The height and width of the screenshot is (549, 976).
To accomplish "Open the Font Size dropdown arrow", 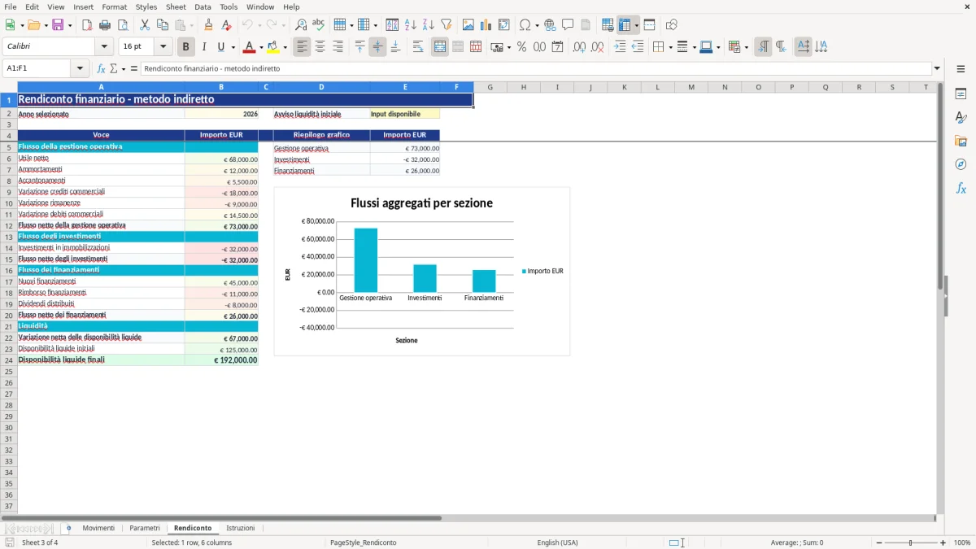I will 163,47.
